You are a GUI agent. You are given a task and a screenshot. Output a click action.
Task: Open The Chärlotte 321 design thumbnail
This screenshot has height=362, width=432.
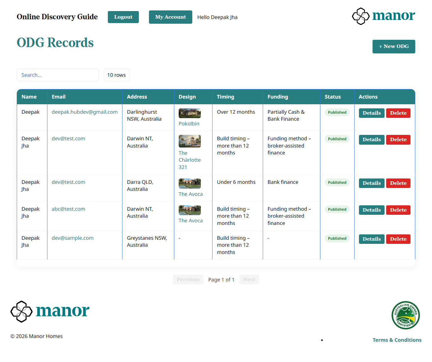coord(189,141)
